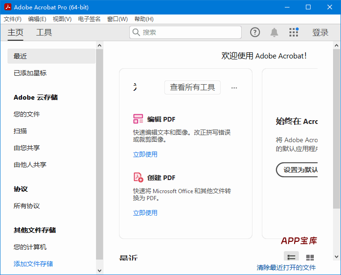Switch to the 主页 tab
The width and height of the screenshot is (341, 275).
pos(15,32)
